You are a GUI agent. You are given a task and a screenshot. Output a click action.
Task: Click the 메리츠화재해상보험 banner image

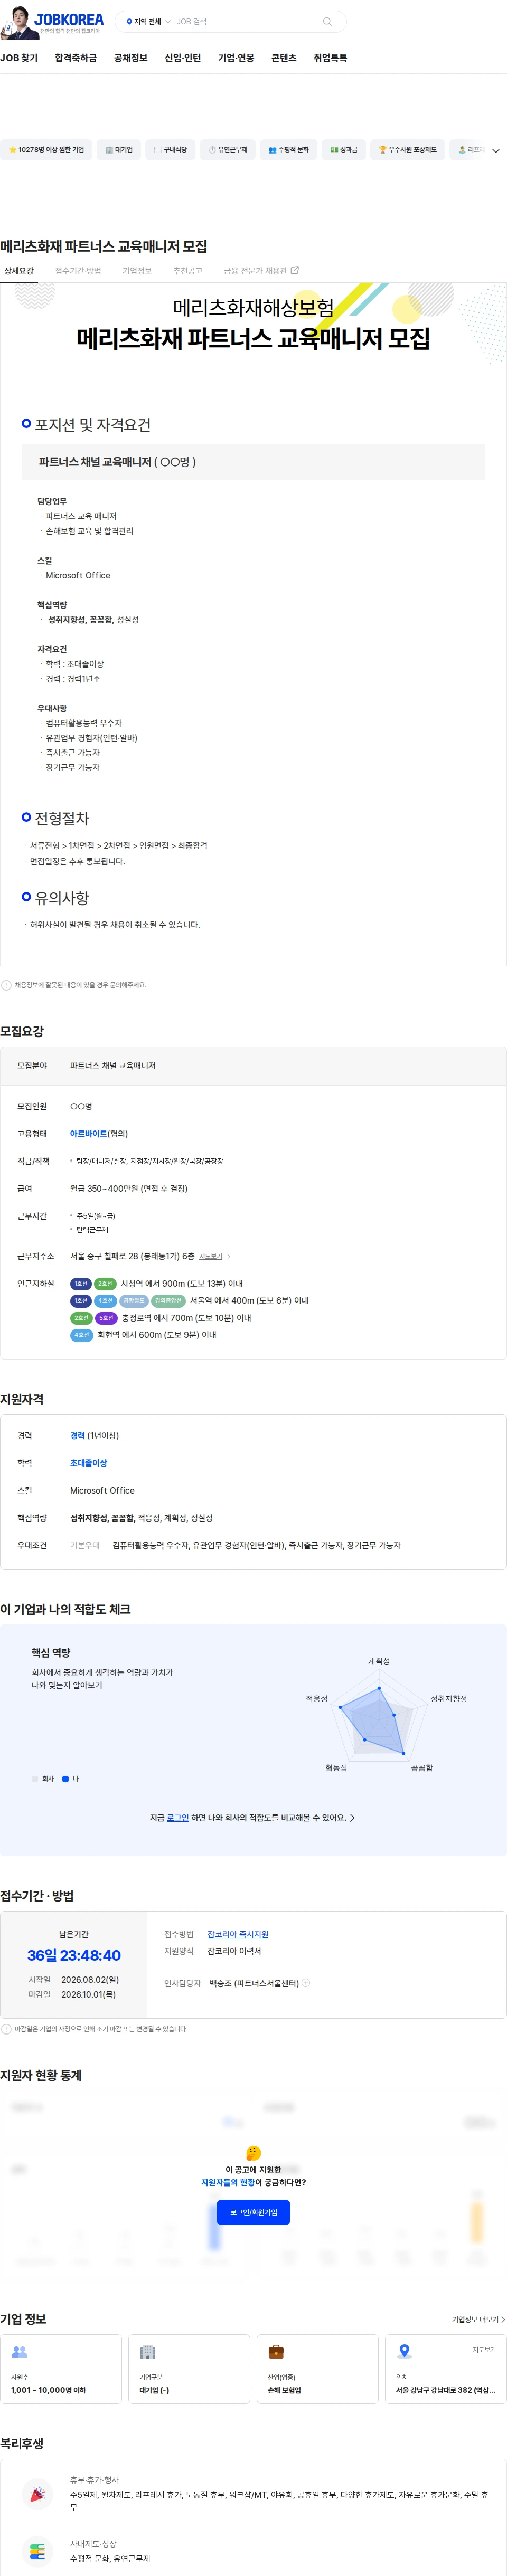coord(253,324)
